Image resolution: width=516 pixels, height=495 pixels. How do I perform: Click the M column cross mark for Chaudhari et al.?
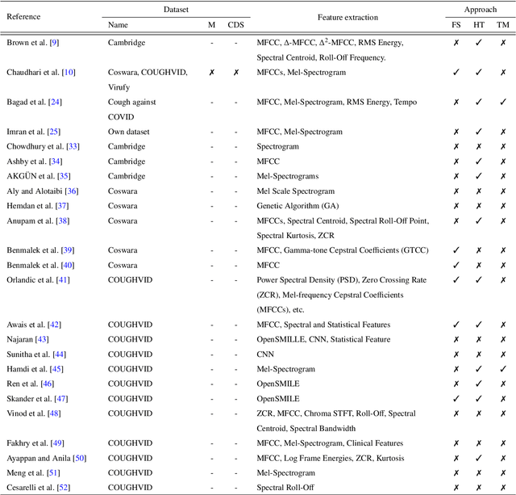coord(212,72)
